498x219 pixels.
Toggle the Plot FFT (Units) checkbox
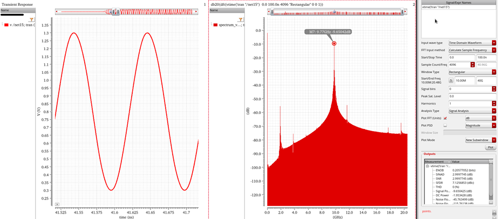445,118
